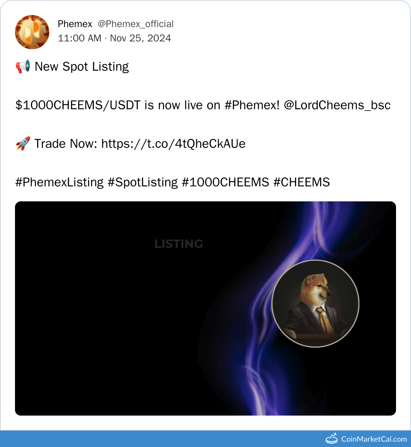
Task: Open the listing banner image
Action: [x=205, y=308]
